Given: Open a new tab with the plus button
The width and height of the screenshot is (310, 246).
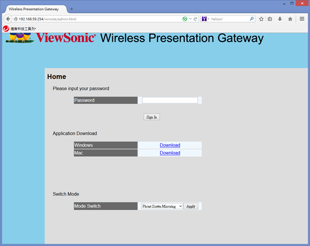Looking at the screenshot, I should [x=72, y=9].
